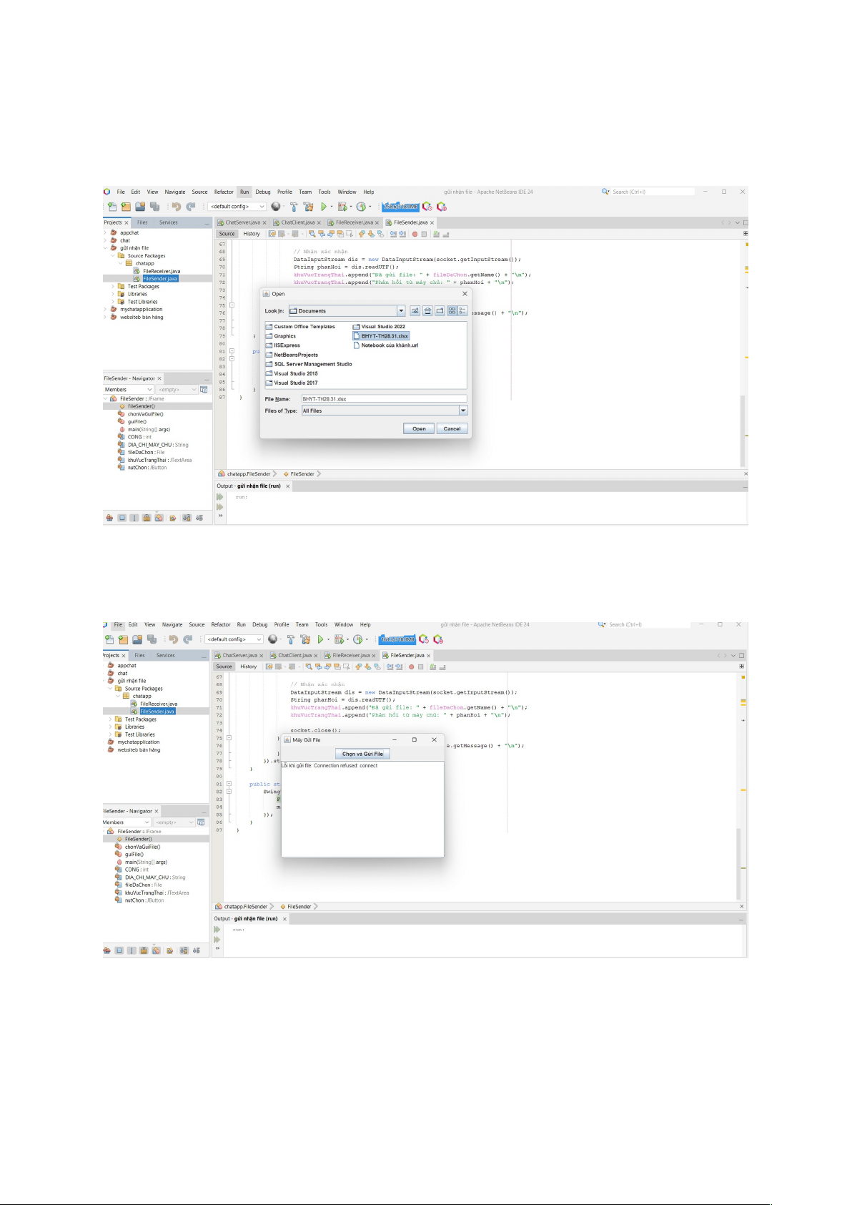Switch Open dialog to Details view

[x=462, y=311]
